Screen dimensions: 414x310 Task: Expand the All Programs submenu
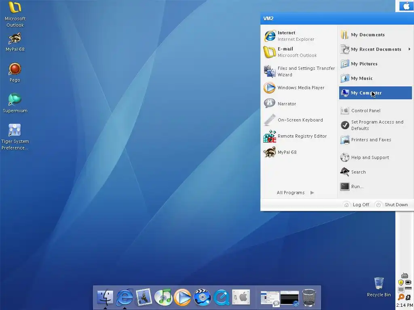[x=296, y=193]
